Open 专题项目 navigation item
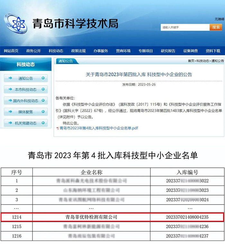 pos(146,51)
